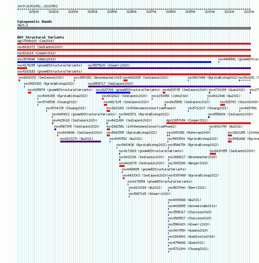Viewport: 259px width, 263px height.
Task: Click nsv5406365 (ByrskaBishop2022) label
Action: coord(63,96)
